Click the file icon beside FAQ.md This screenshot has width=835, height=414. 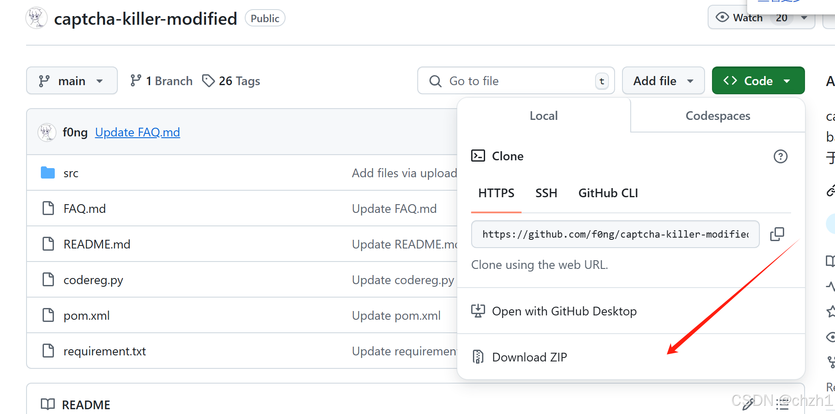pyautogui.click(x=48, y=209)
